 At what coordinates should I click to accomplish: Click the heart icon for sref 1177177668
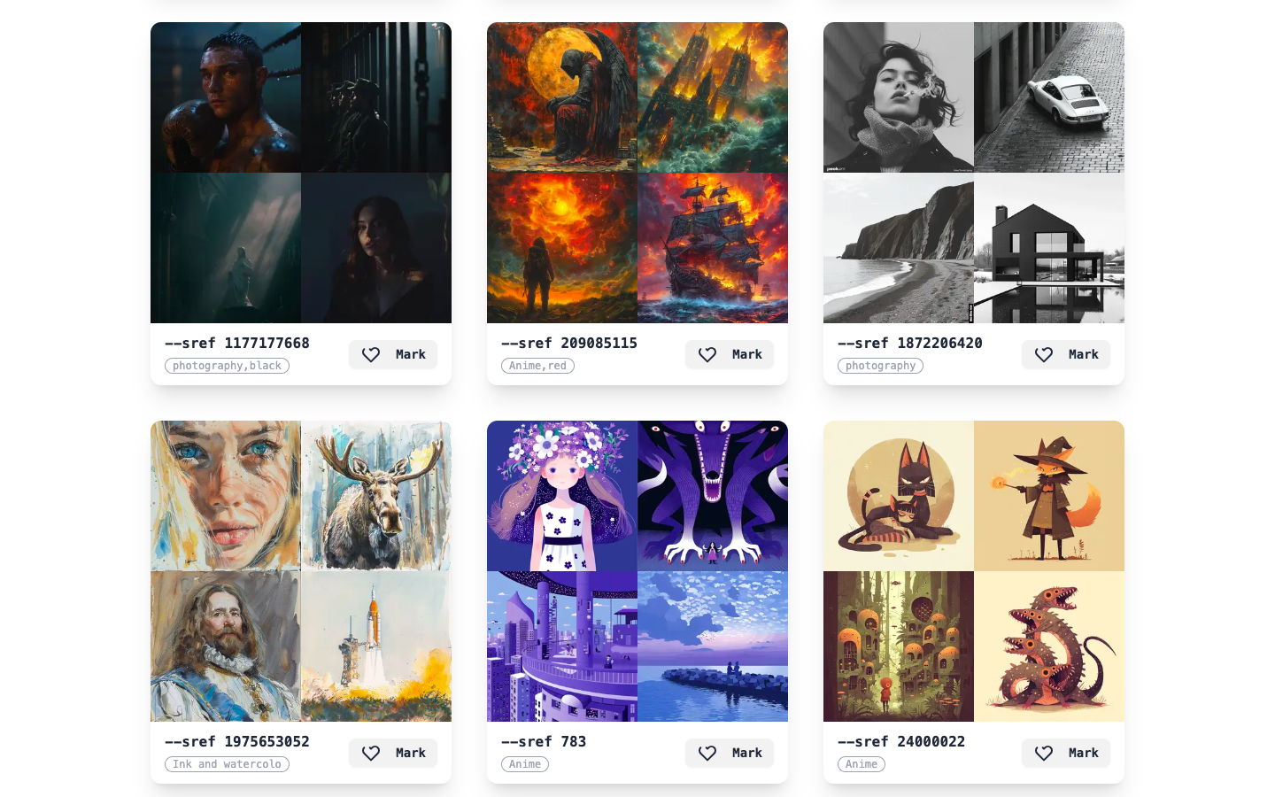point(371,354)
